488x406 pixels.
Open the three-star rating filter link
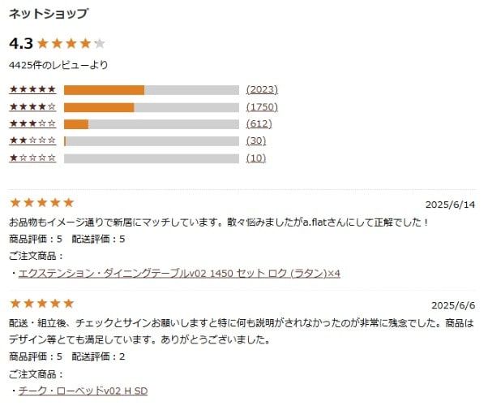pos(32,123)
